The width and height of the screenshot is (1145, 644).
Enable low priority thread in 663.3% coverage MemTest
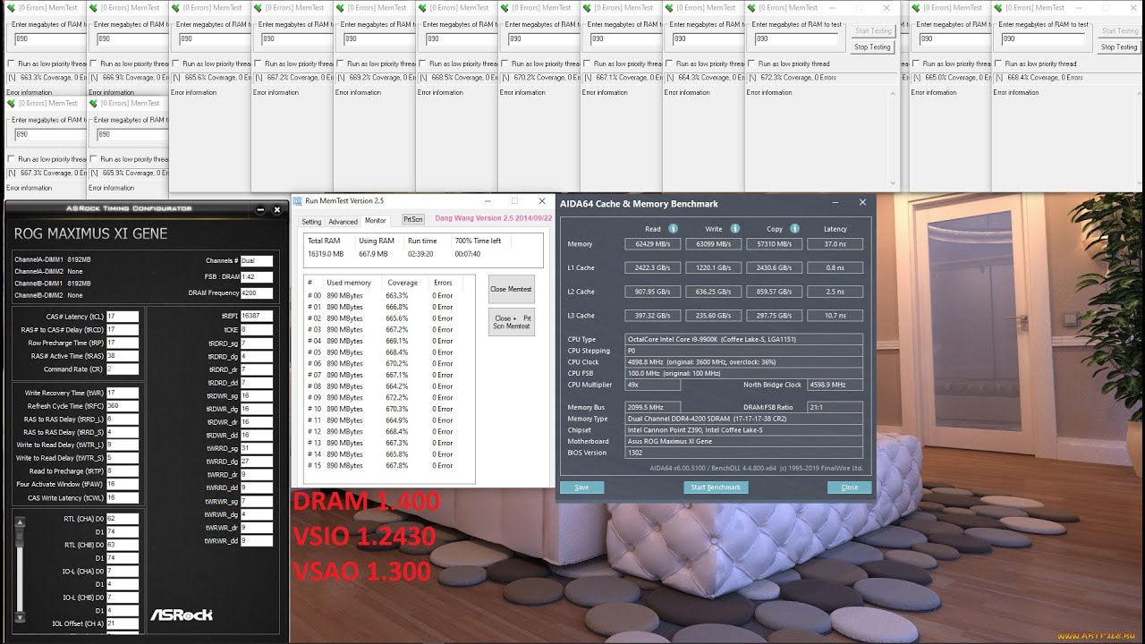click(11, 64)
